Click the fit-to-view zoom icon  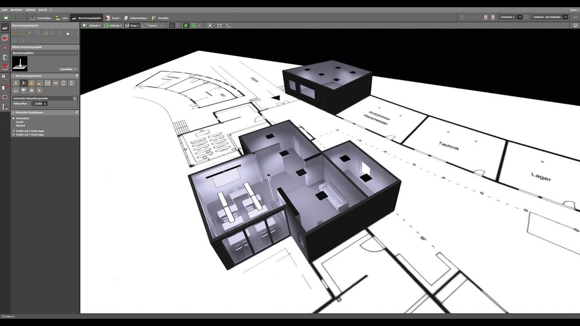pos(210,26)
